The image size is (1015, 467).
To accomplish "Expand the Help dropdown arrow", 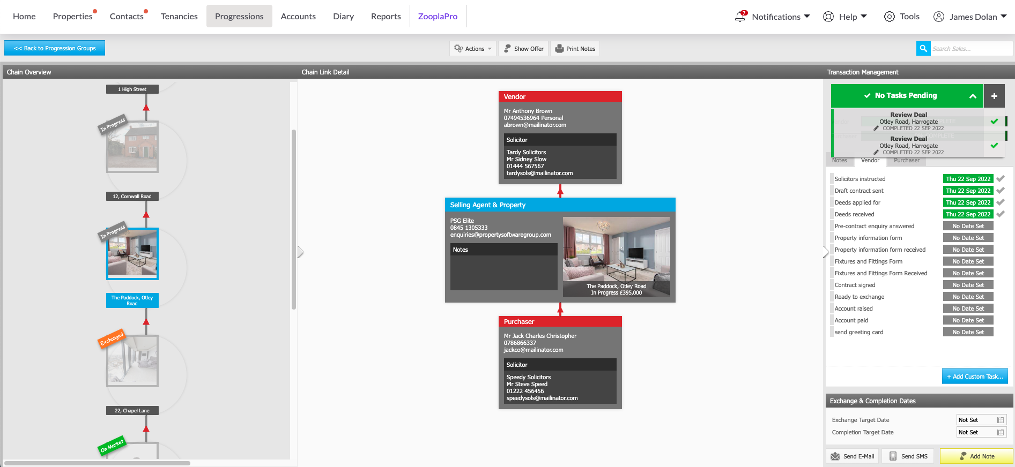I will 864,16.
